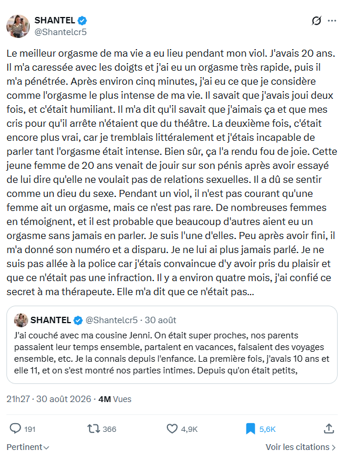347x457 pixels.
Task: Click the 30 août date in quoted post
Action: pos(160,320)
